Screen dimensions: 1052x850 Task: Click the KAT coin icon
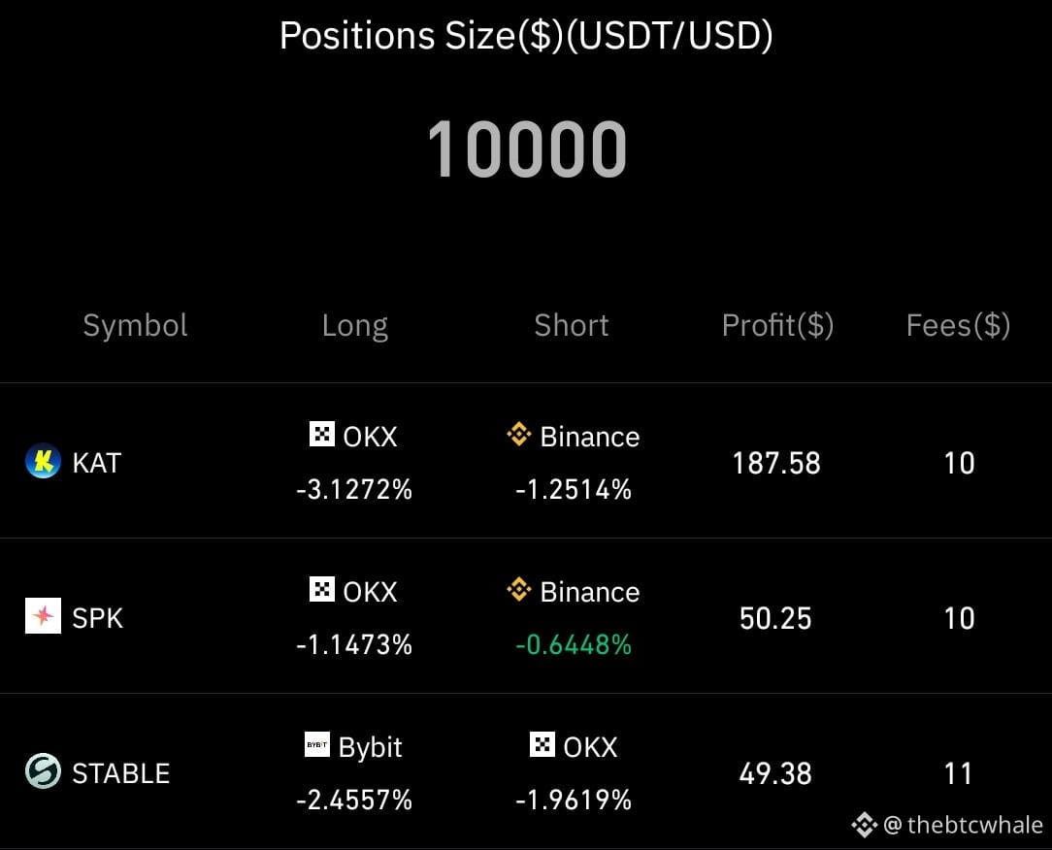pos(43,461)
